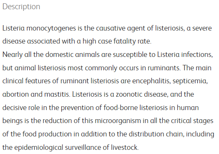The image size is (219, 154).
Task: Click the phrase 'domestic animals' in the text
Action: pyautogui.click(x=72, y=54)
